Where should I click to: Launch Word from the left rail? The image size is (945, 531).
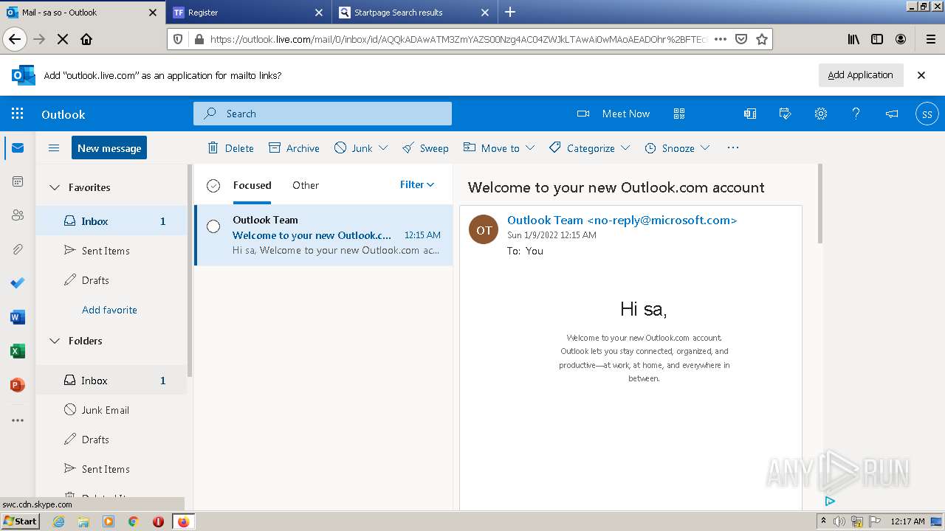coord(18,317)
